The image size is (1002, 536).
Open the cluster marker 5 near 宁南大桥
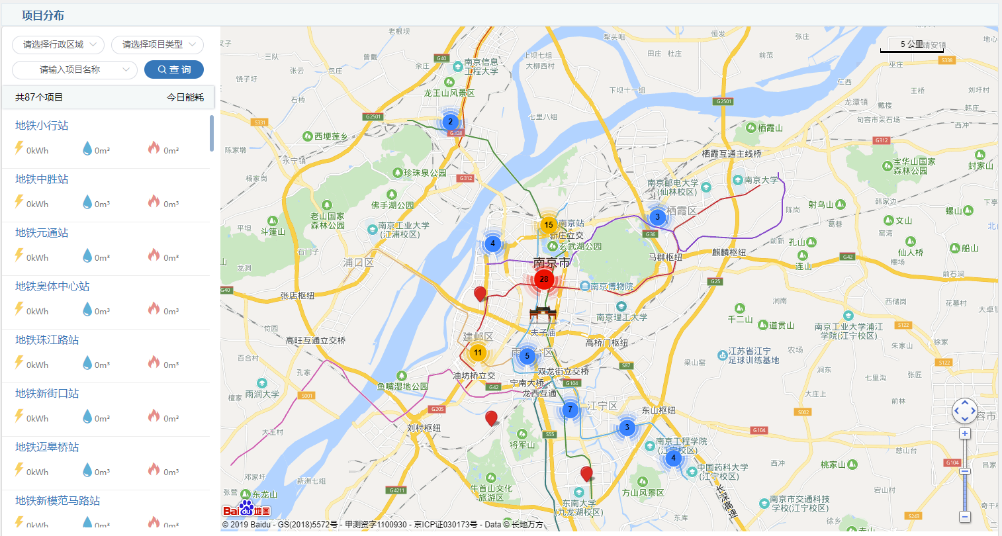(x=527, y=356)
